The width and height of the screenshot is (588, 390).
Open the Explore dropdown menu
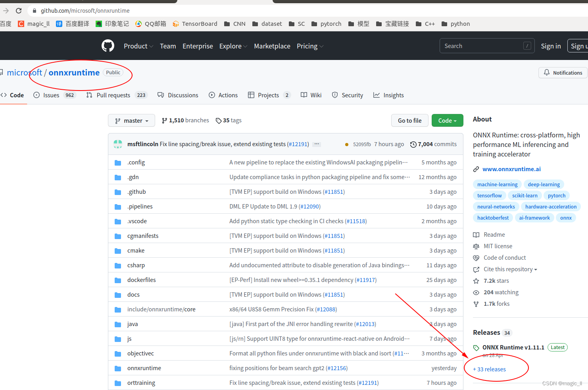click(233, 46)
